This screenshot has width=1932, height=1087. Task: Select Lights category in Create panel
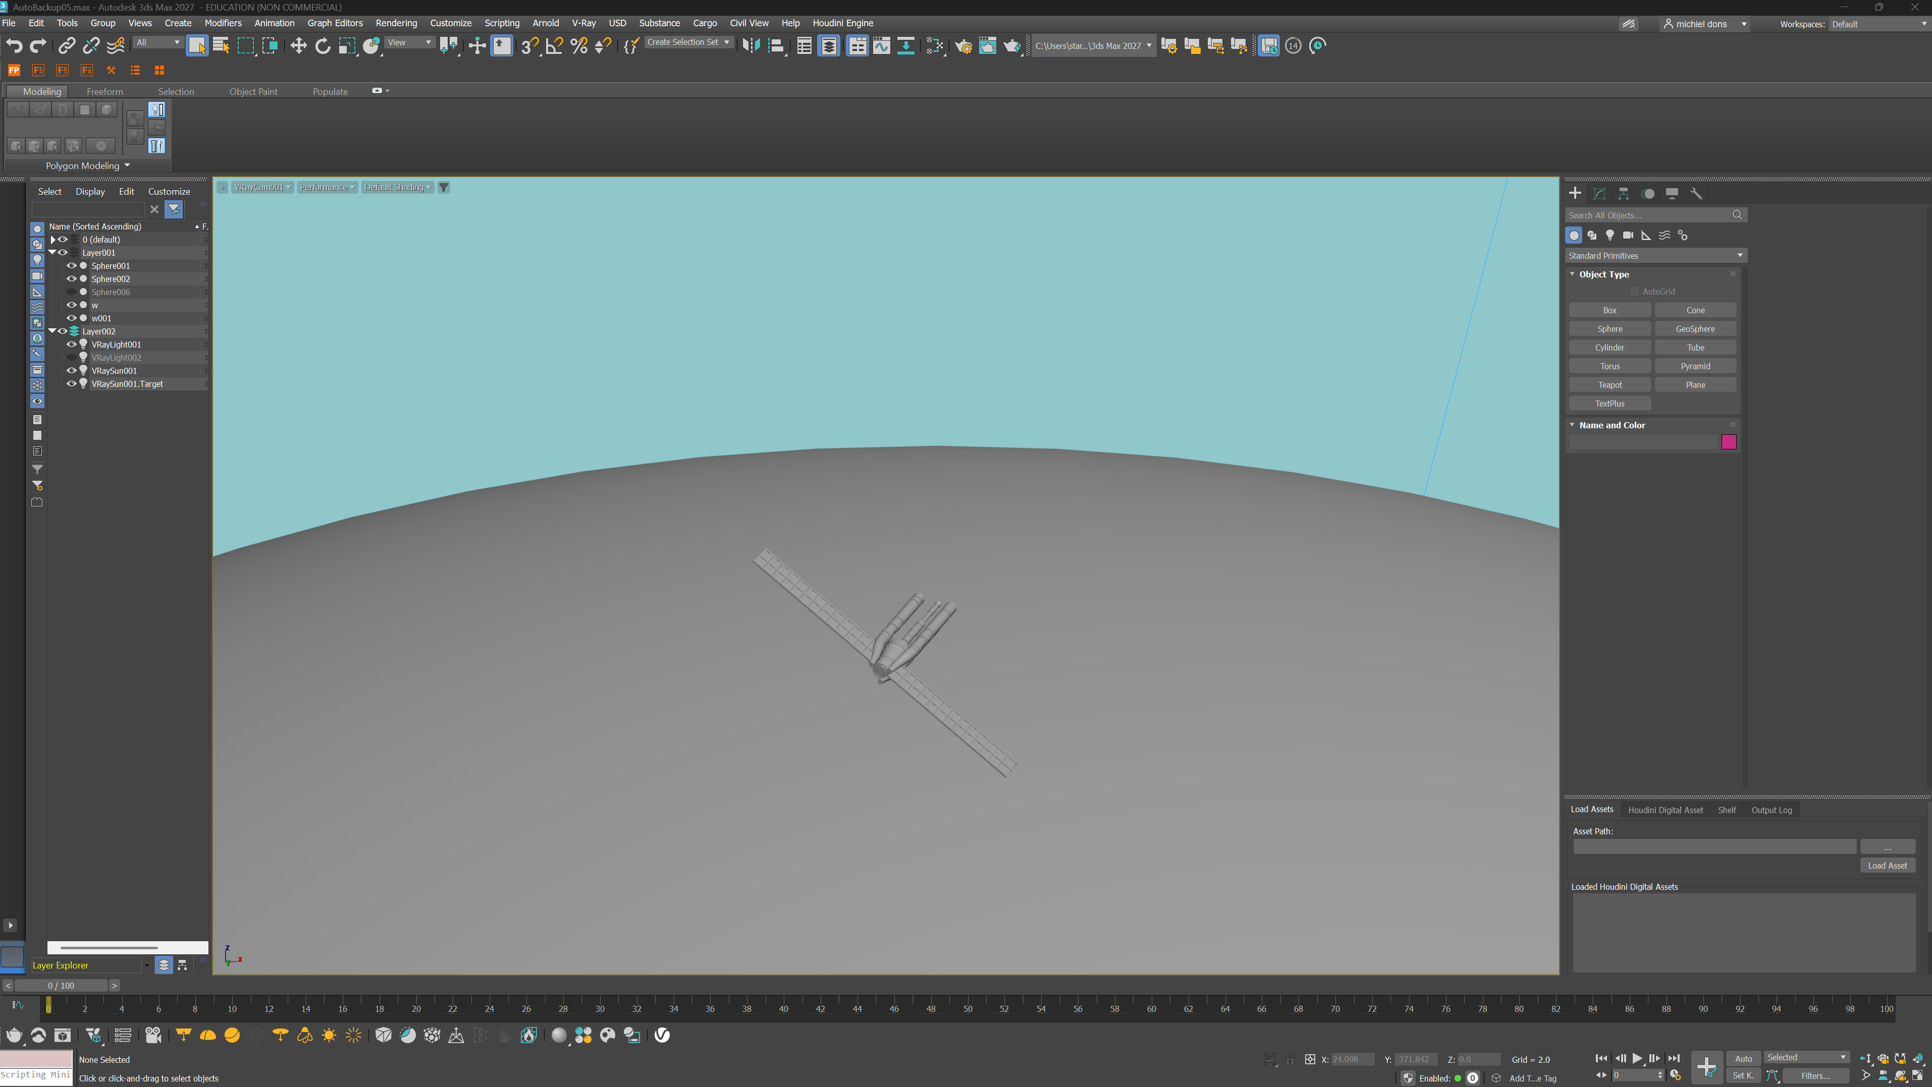pos(1609,236)
